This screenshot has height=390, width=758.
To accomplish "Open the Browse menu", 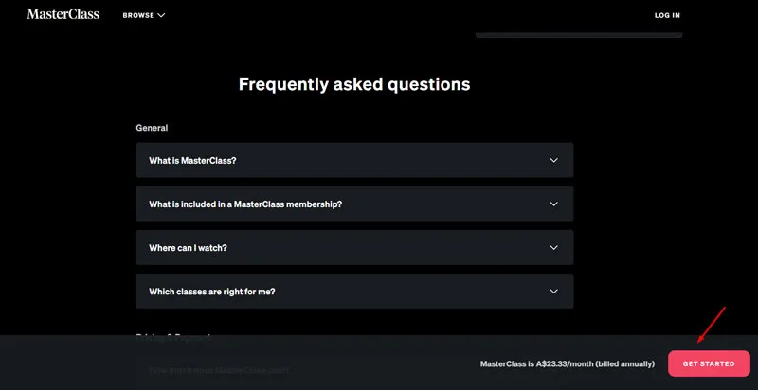I will pos(138,15).
